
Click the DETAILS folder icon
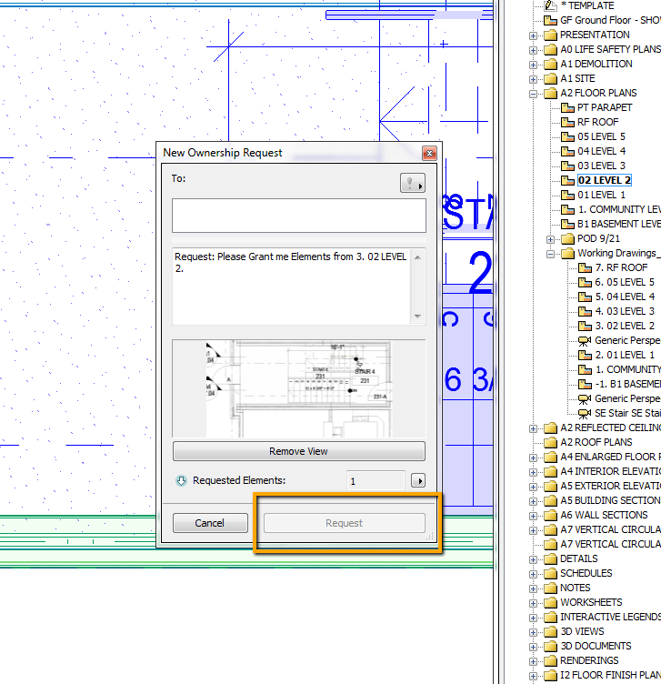pyautogui.click(x=551, y=559)
